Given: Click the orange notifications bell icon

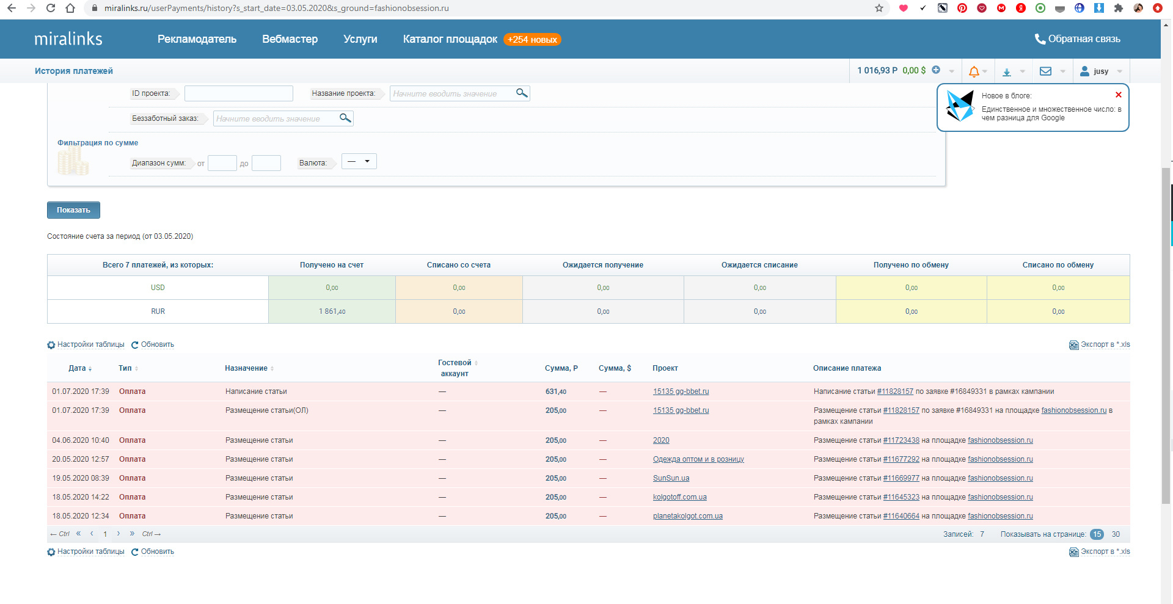Looking at the screenshot, I should pos(974,71).
